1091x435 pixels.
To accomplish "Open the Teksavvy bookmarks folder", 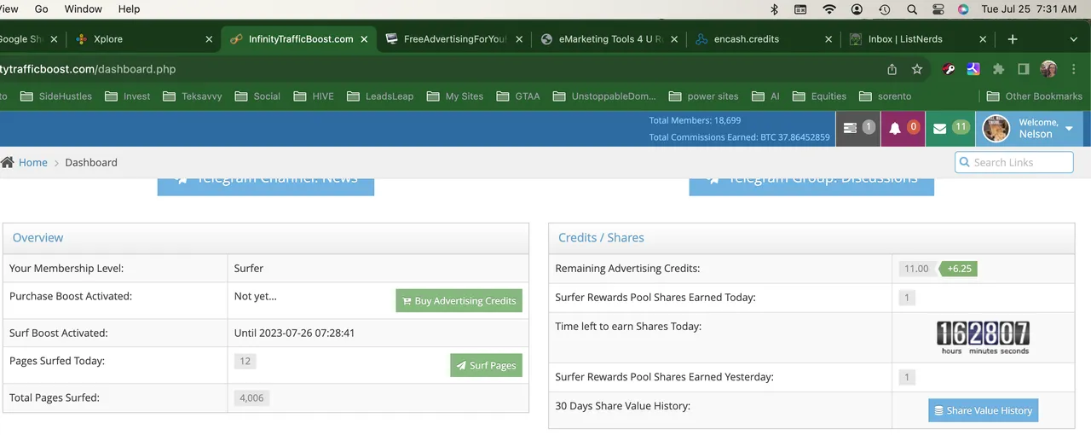I will tap(192, 96).
